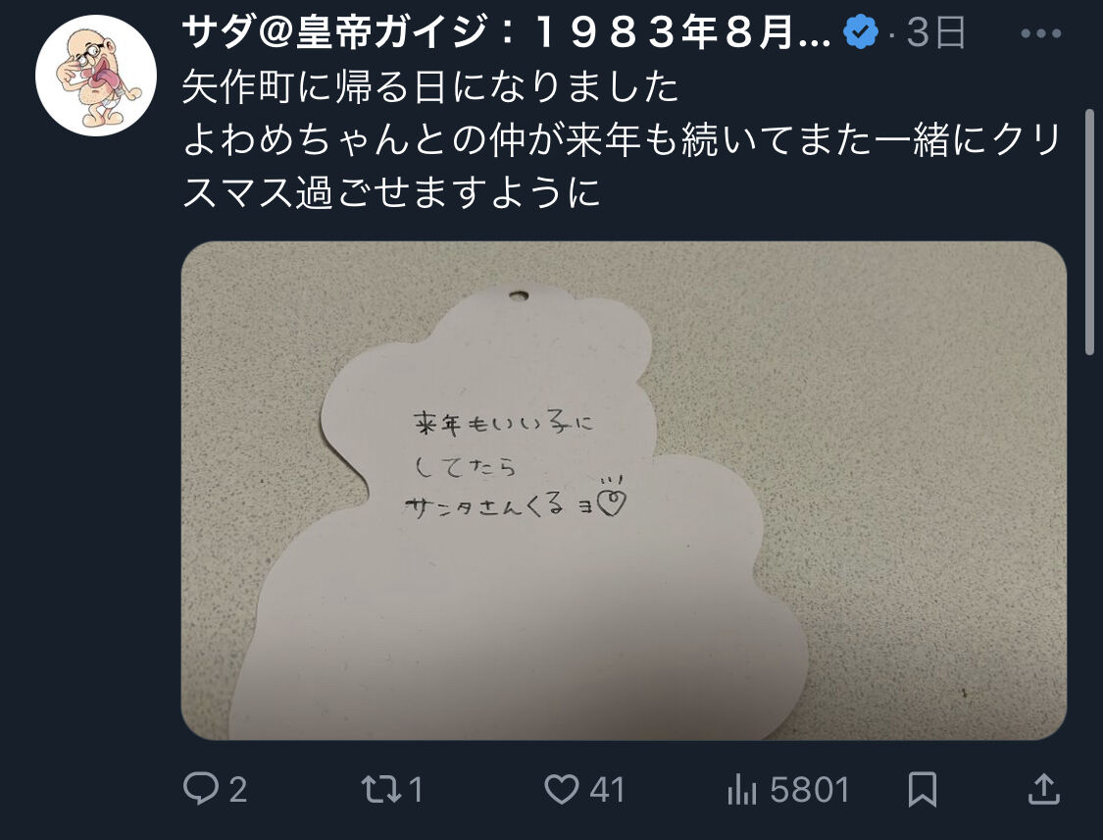
Task: Tap the repost arrows icon
Action: (x=380, y=789)
